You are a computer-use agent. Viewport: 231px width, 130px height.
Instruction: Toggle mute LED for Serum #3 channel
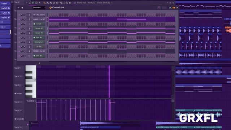click(19, 33)
